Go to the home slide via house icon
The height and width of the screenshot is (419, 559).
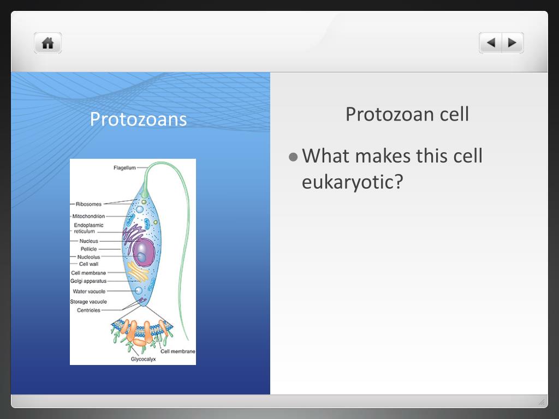click(48, 43)
